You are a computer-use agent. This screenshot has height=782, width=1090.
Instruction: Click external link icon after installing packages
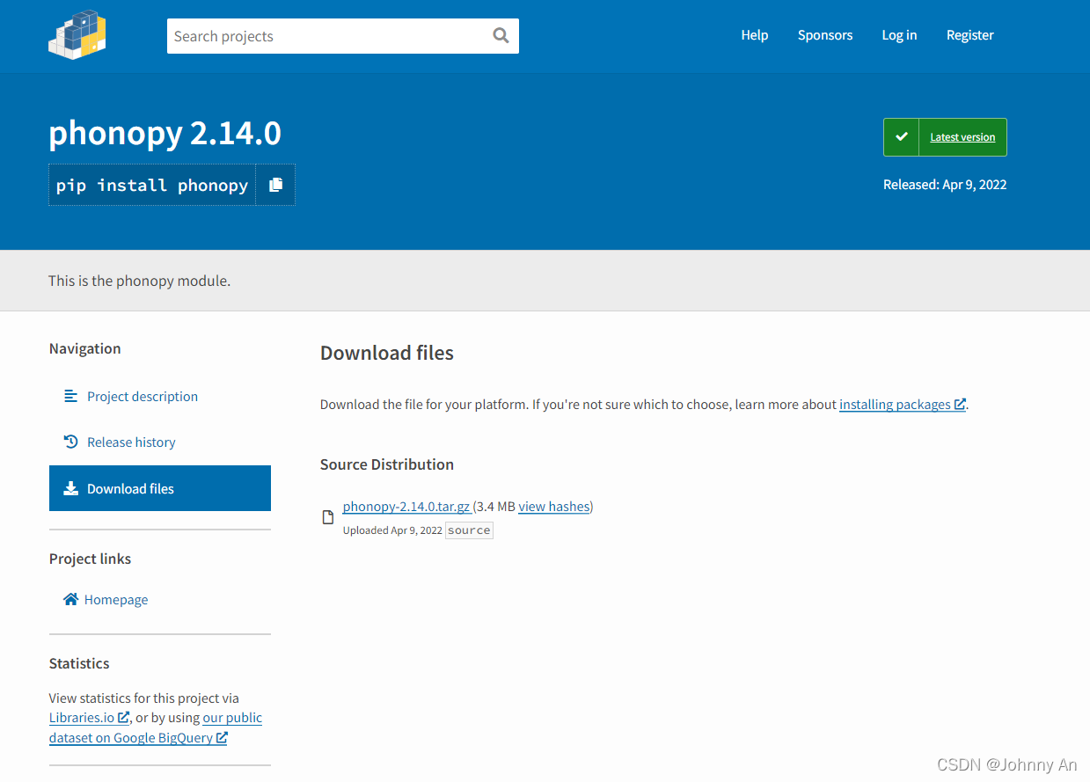click(960, 404)
